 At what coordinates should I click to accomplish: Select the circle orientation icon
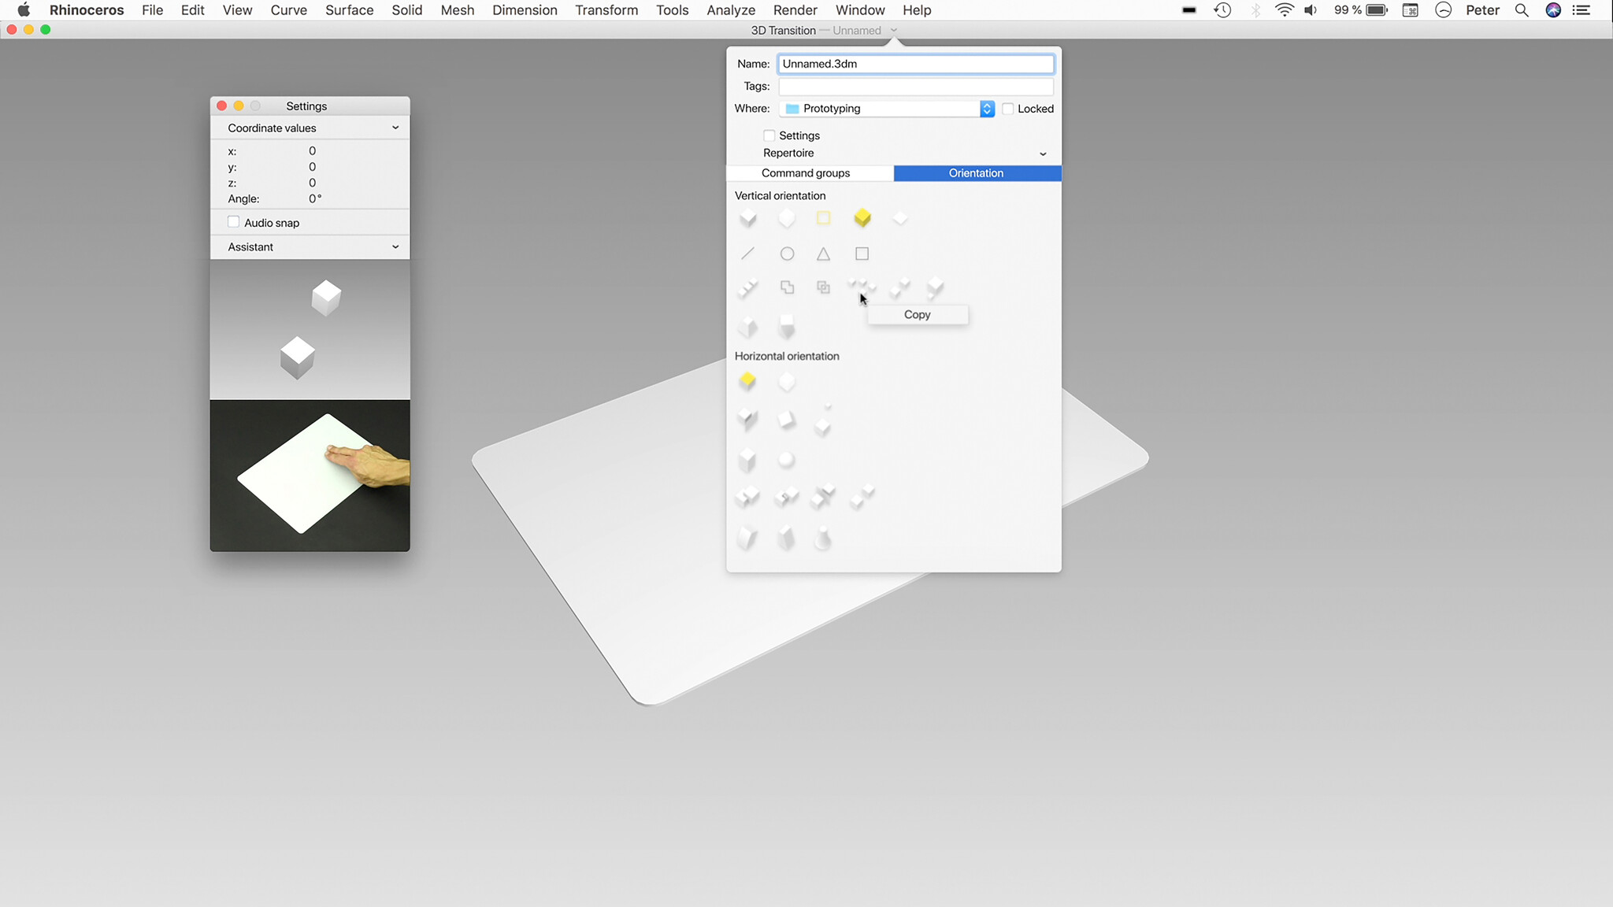(788, 254)
